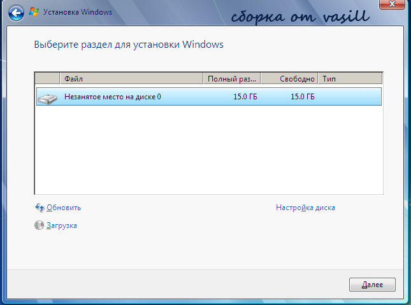Click the hard drive icon for disk 0
This screenshot has height=305, width=411.
pos(47,99)
